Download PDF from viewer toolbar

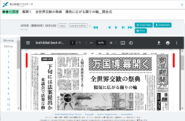tap(159, 43)
